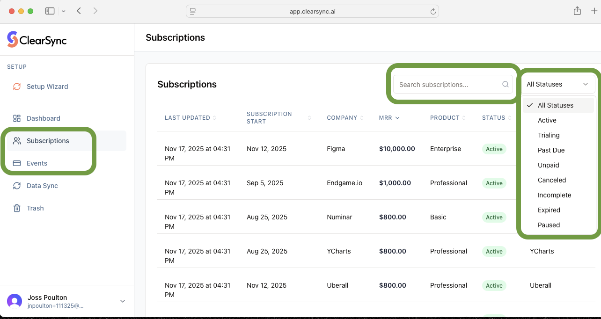Reload page using address bar refresh icon

tap(433, 12)
